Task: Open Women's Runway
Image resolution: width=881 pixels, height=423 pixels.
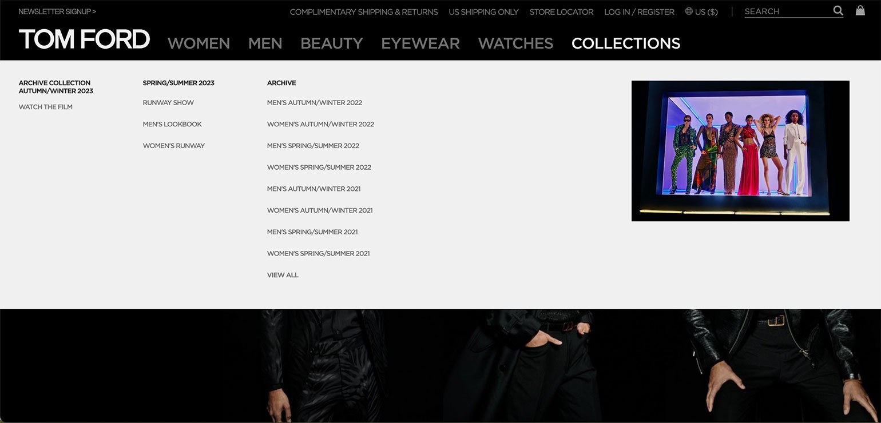Action: (173, 146)
